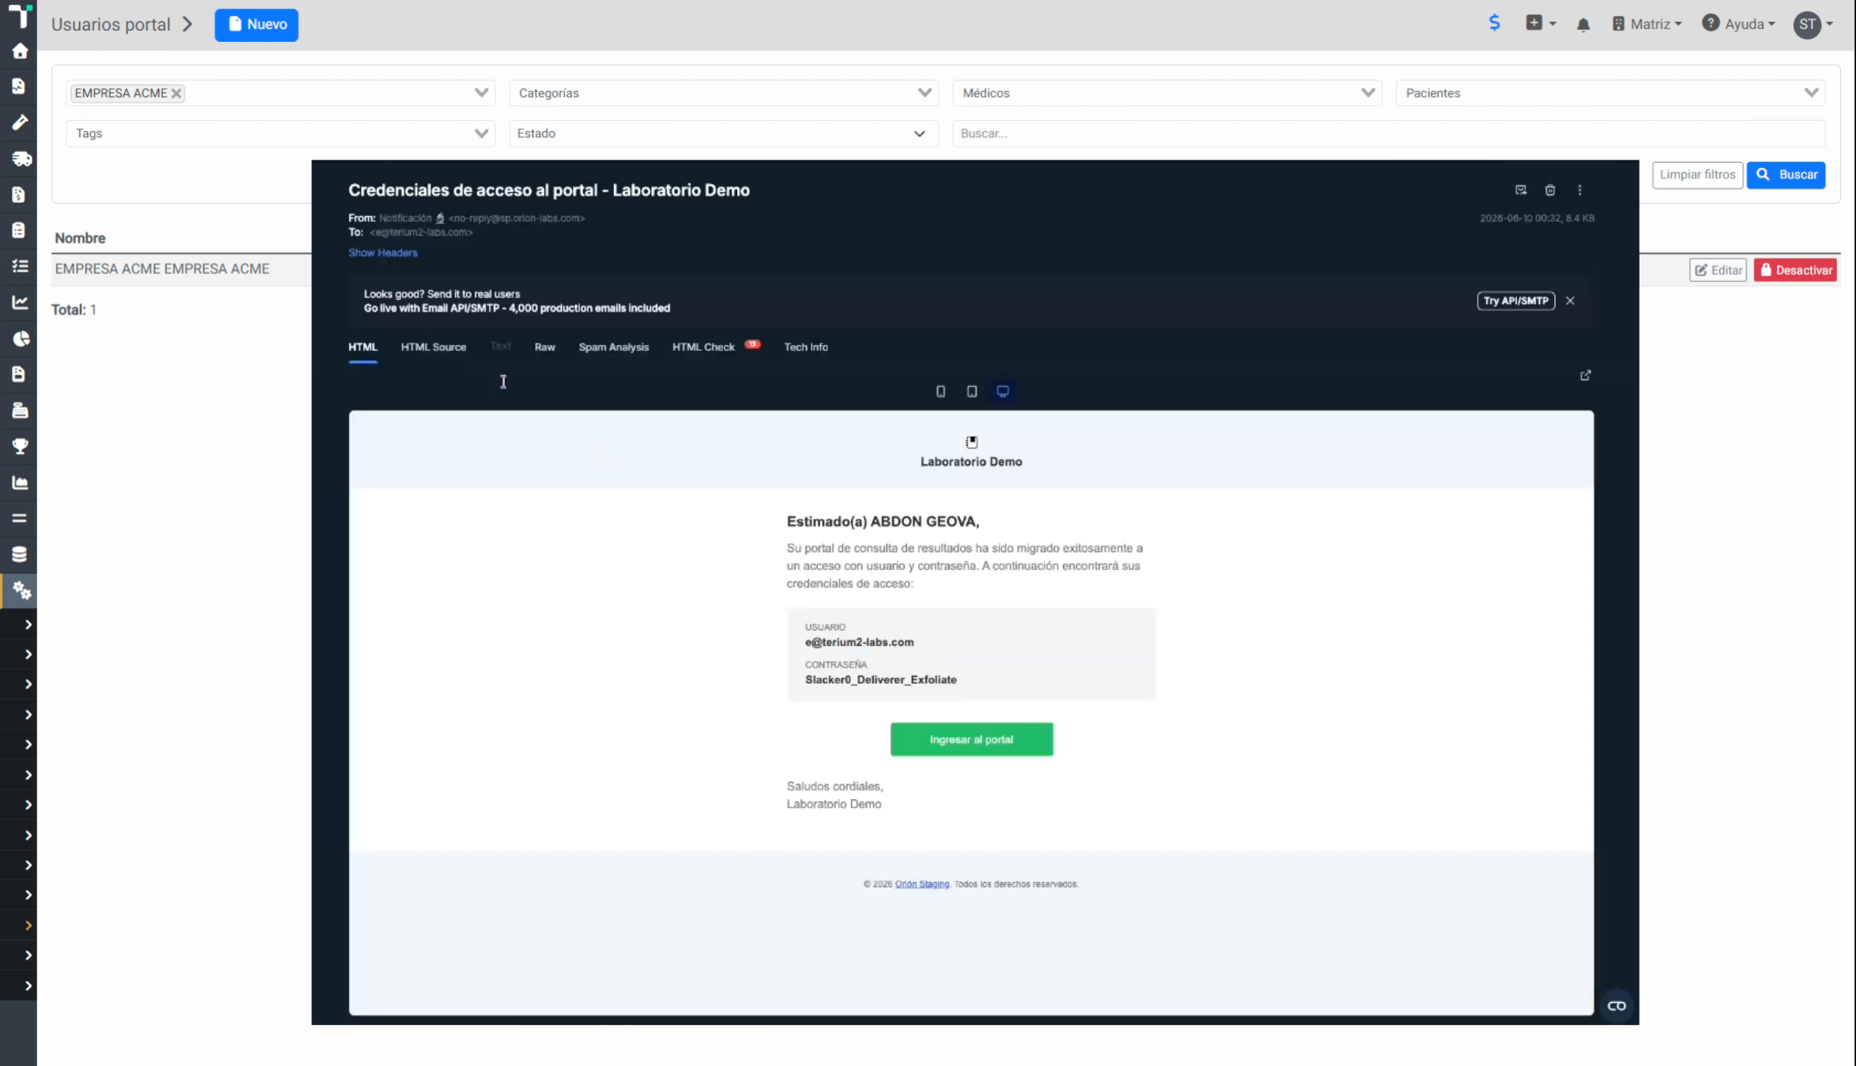Open the ST user avatar menu
The height and width of the screenshot is (1066, 1856).
(1813, 24)
